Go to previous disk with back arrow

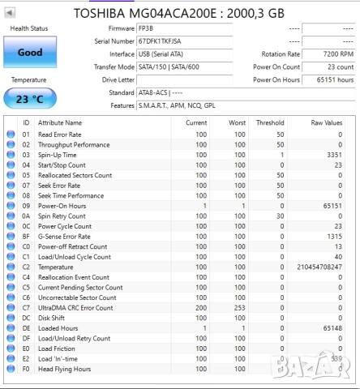coord(10,12)
